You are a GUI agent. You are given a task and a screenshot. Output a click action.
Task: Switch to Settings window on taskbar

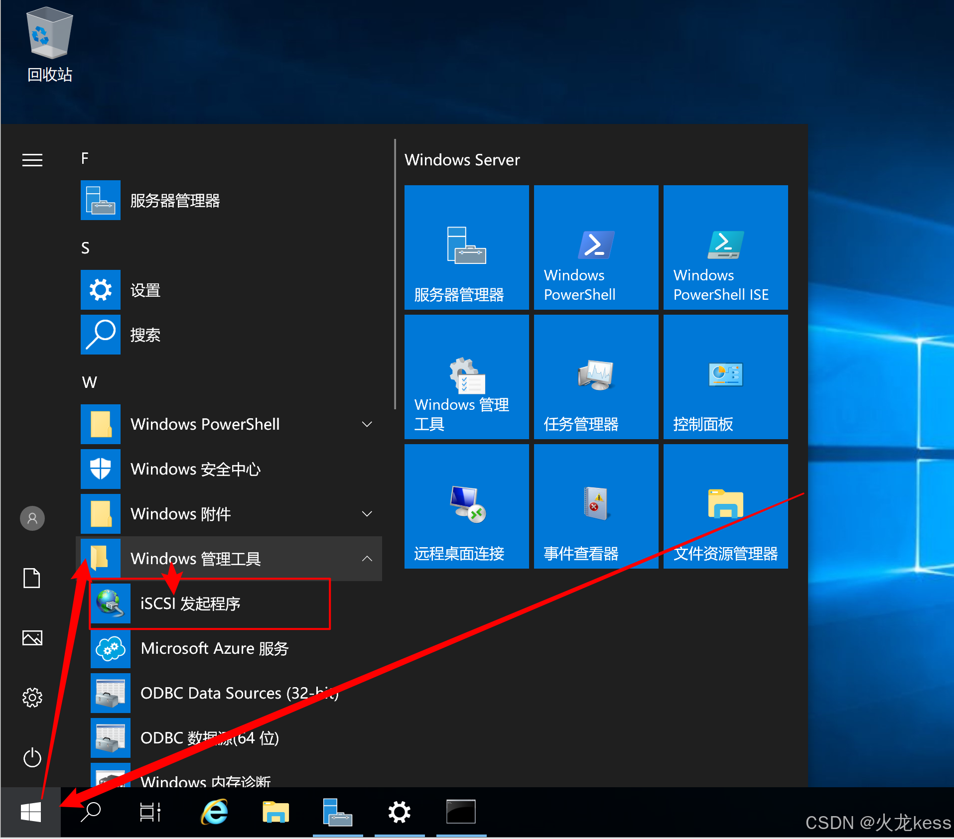pyautogui.click(x=400, y=812)
